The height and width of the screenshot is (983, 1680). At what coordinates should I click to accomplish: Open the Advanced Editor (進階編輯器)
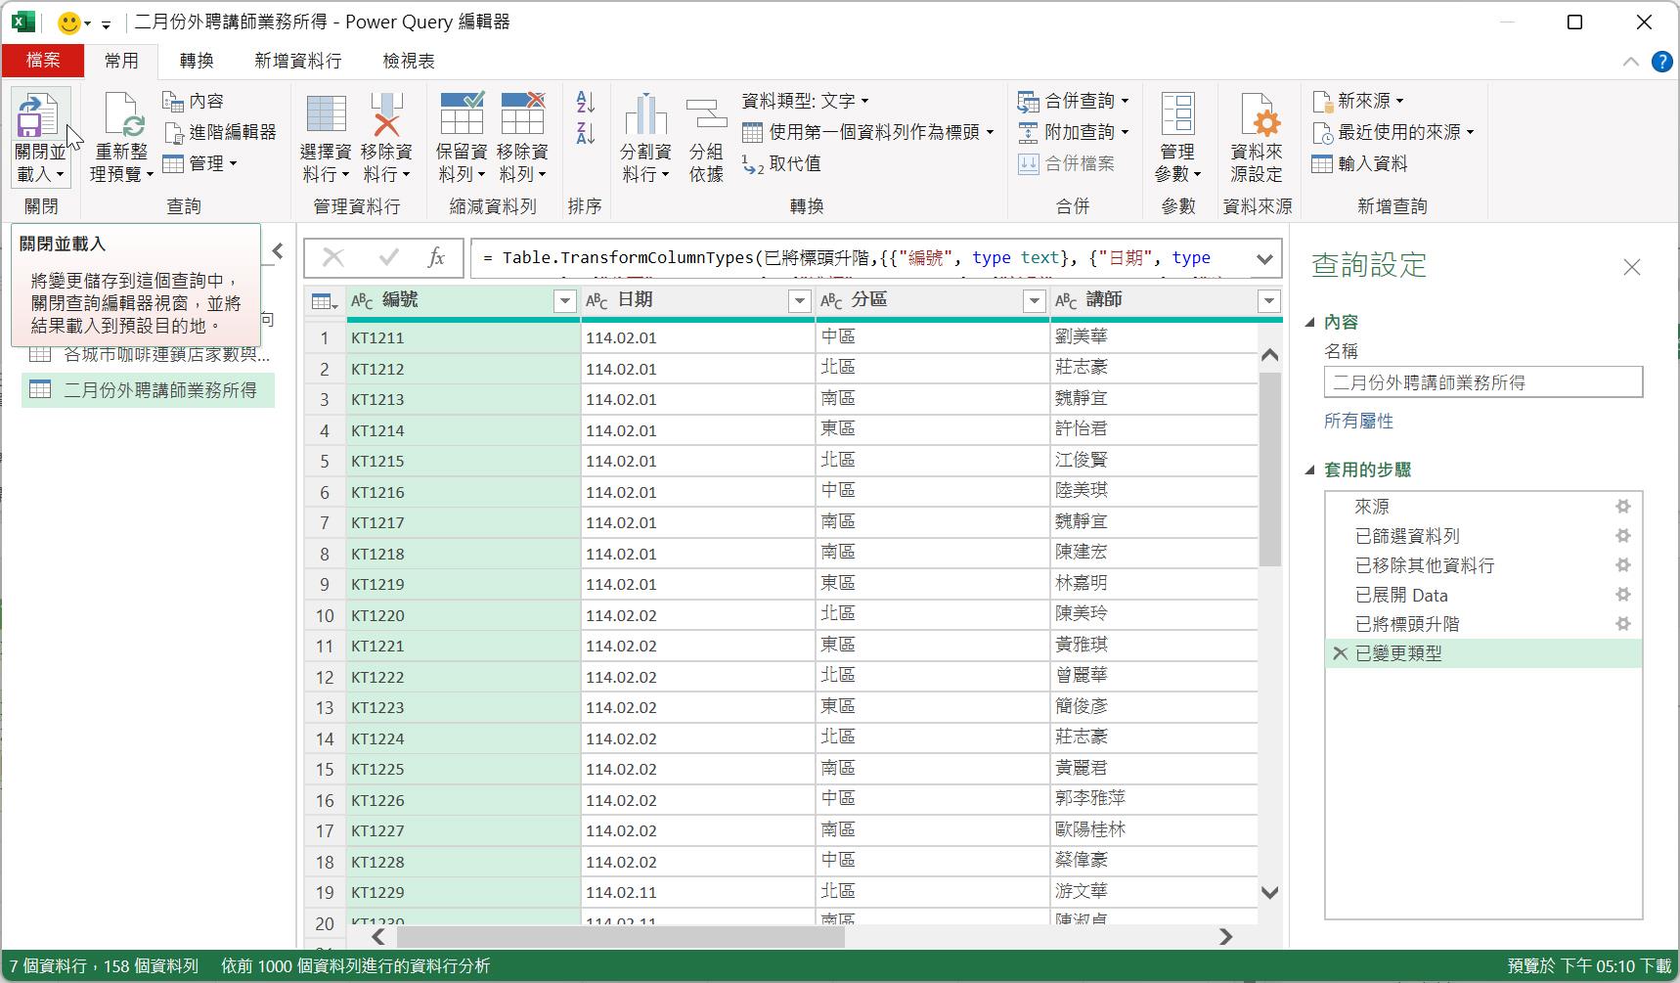pos(221,132)
